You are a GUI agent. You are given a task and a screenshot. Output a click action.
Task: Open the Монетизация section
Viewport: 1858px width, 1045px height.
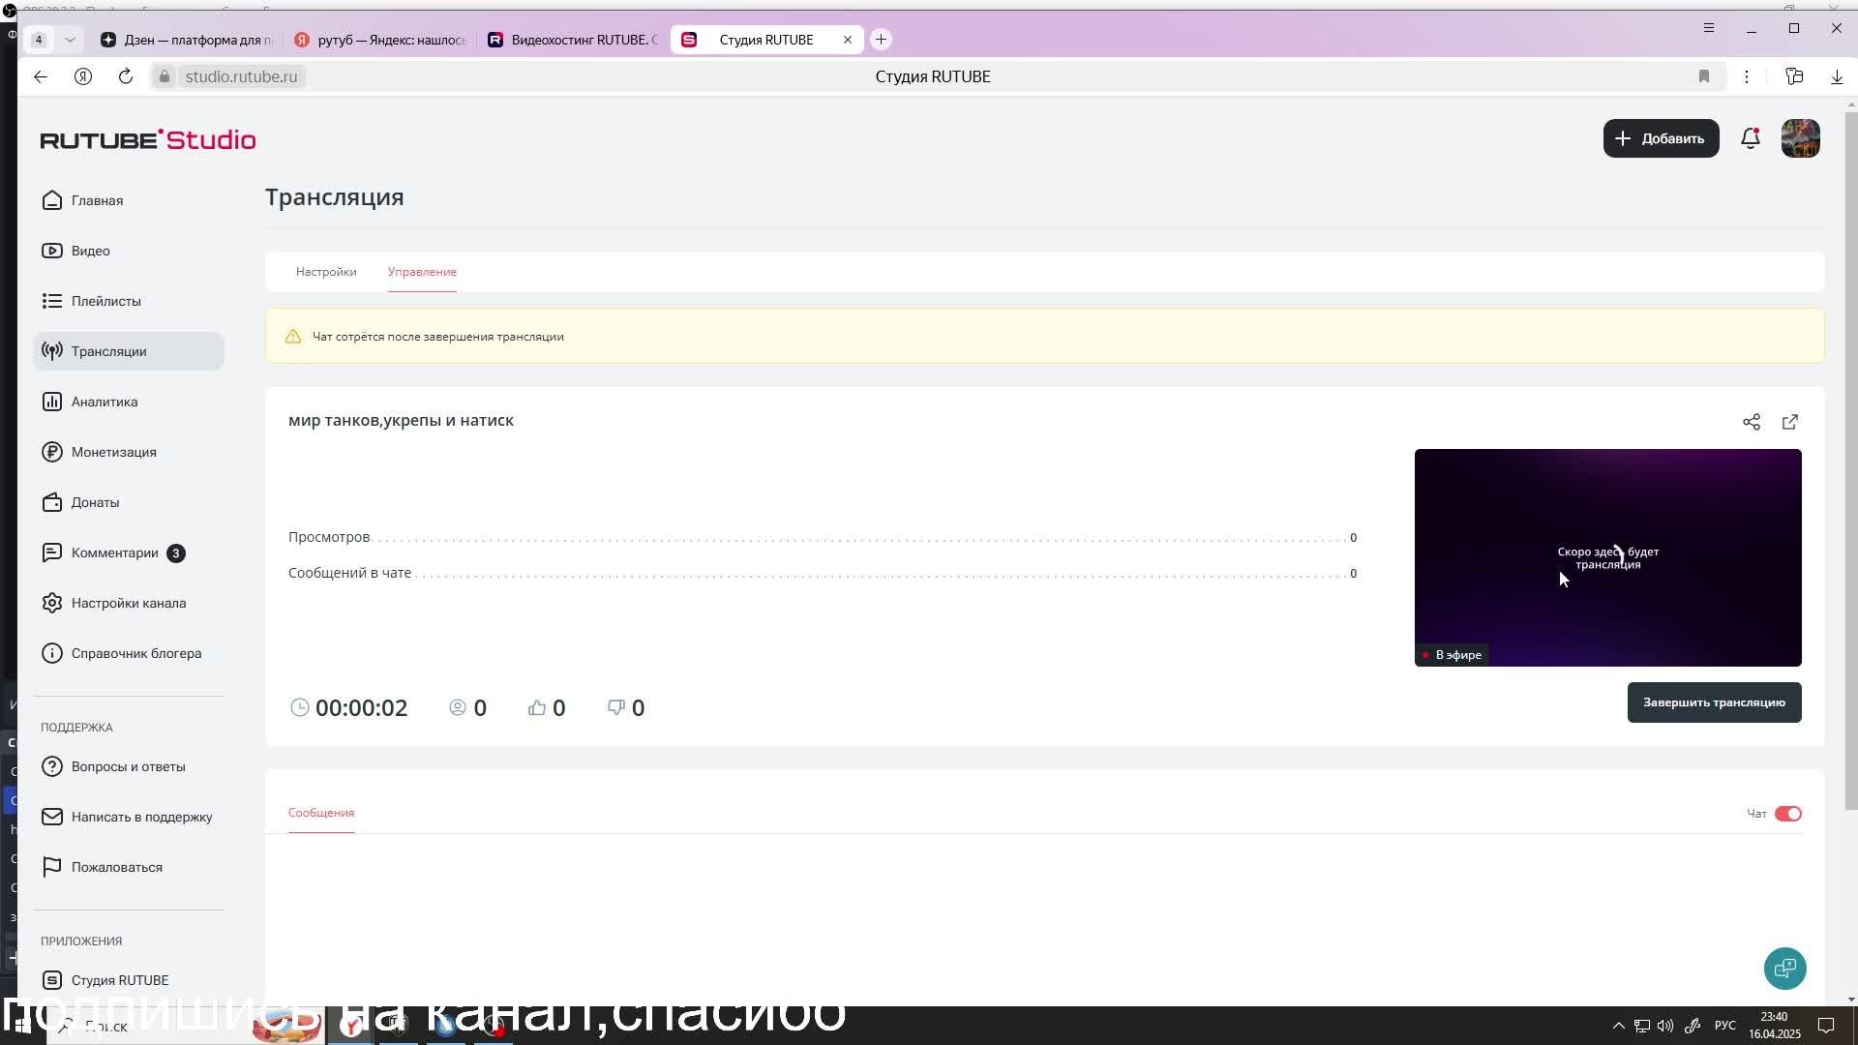[129, 452]
